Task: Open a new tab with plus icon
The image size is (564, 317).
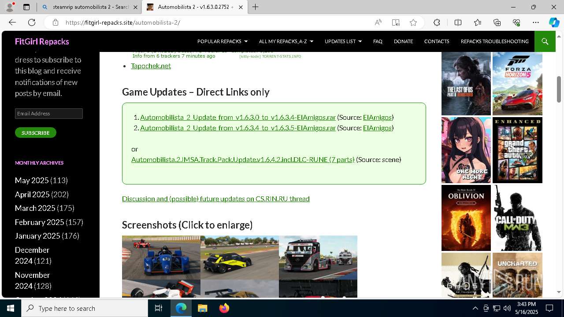Action: pos(256,7)
